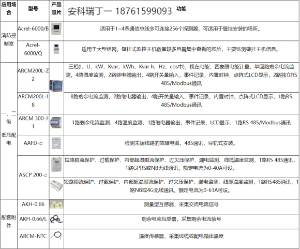Click the AKH-0.66 transformer photo
Screen dimensions: 300x249
click(x=56, y=204)
